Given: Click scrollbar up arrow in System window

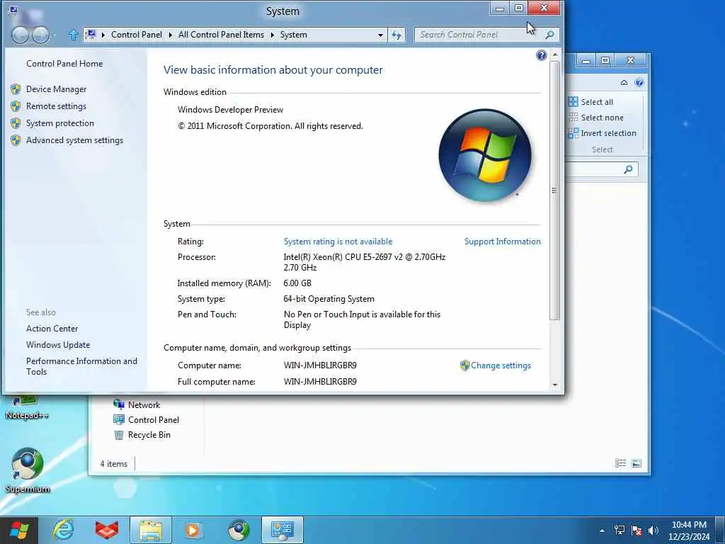Looking at the screenshot, I should [555, 55].
